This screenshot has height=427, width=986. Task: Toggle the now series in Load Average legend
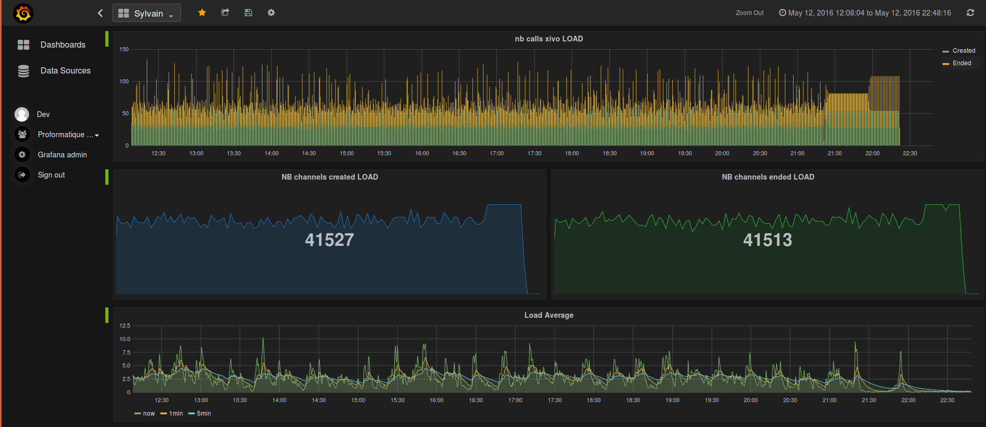tap(149, 414)
